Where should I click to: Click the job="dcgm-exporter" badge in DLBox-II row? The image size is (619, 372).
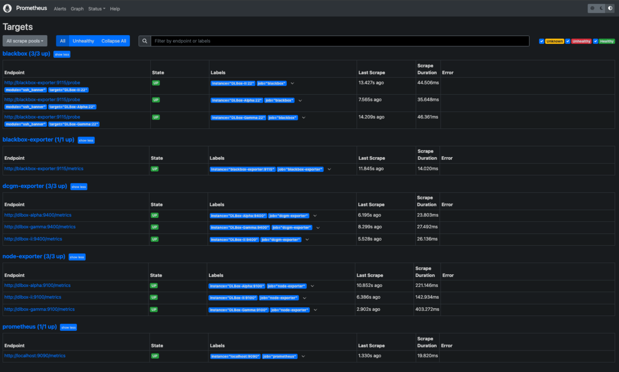[x=281, y=240]
